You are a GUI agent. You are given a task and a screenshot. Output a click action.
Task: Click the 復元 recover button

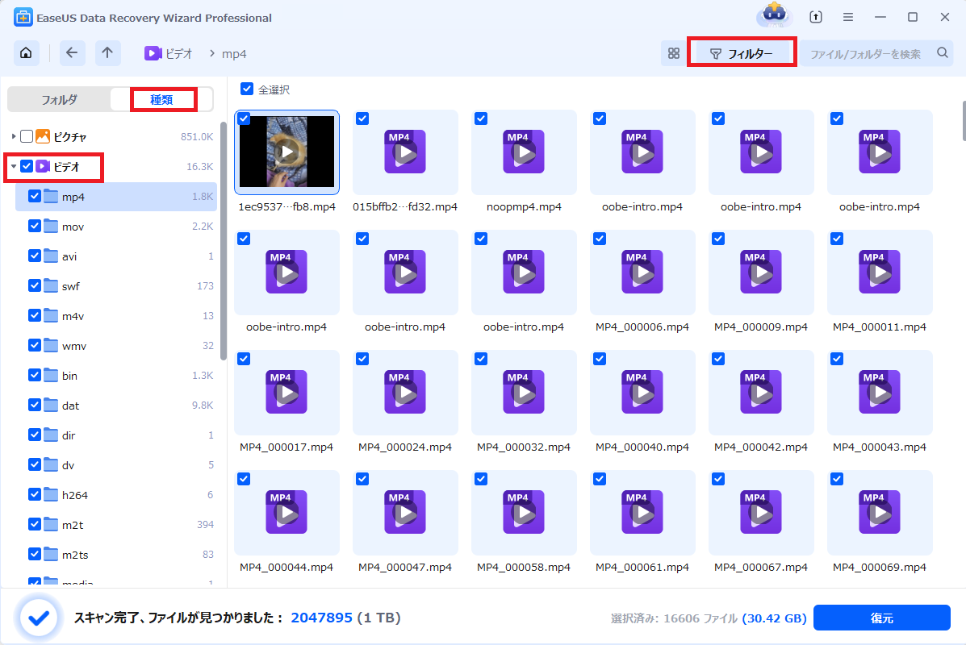[881, 618]
